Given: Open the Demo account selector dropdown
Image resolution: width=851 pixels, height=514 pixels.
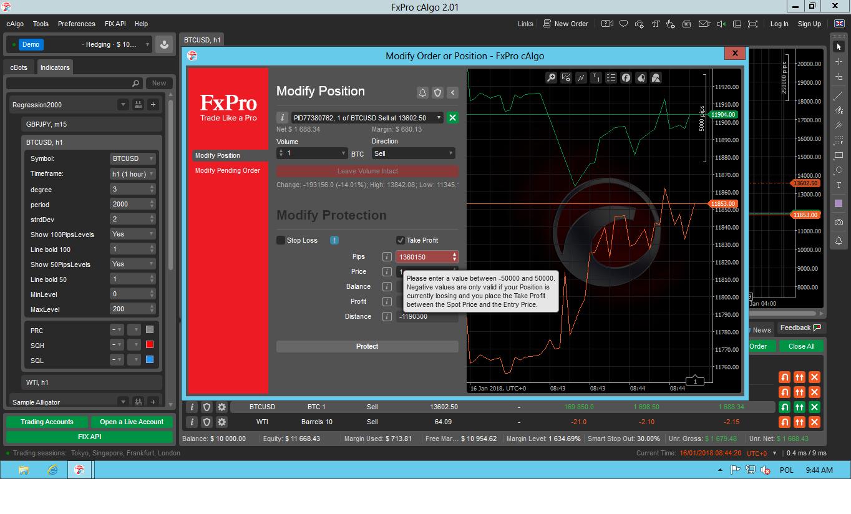Looking at the screenshot, I should (80, 44).
